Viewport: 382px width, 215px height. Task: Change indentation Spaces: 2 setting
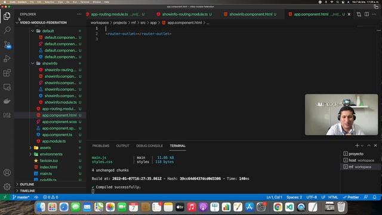click(294, 197)
